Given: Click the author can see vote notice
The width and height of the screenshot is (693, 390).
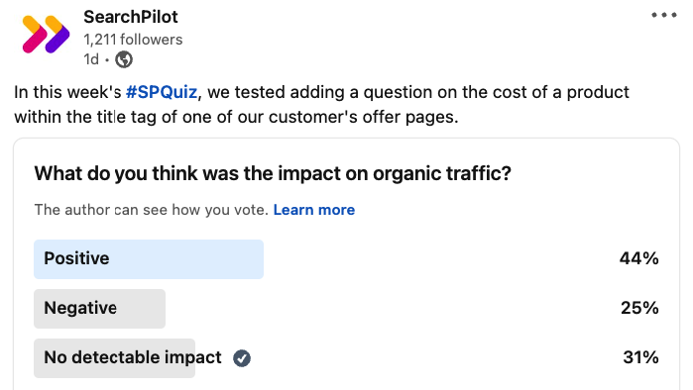Looking at the screenshot, I should click(151, 210).
